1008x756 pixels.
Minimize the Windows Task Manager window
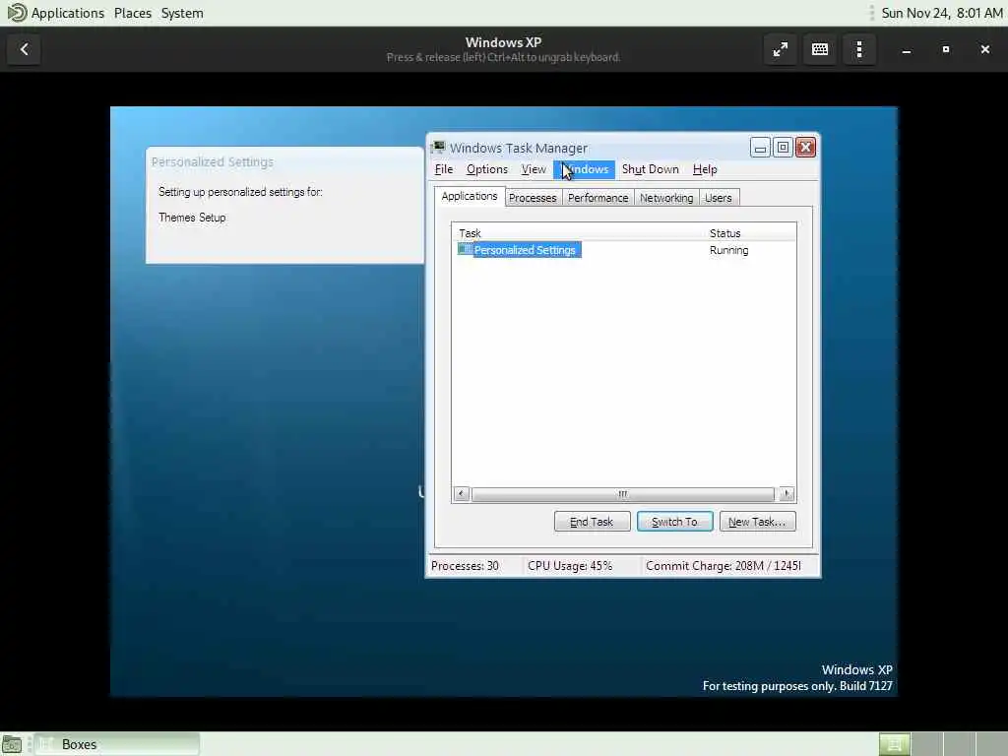click(x=760, y=148)
